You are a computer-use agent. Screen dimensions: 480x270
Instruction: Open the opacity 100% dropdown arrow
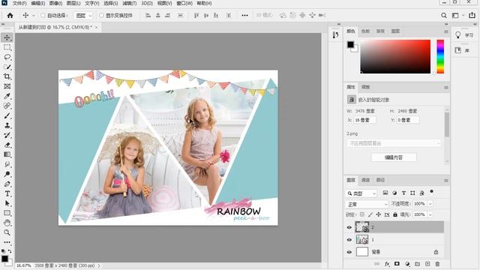pyautogui.click(x=430, y=204)
